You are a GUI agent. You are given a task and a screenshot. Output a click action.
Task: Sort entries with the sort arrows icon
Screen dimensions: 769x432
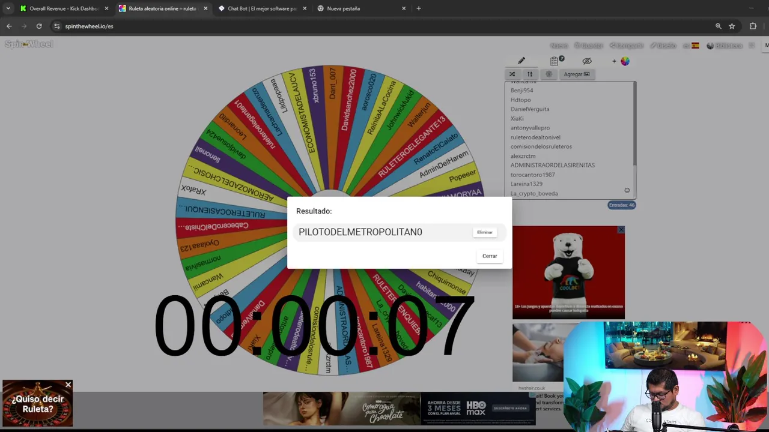(x=530, y=74)
